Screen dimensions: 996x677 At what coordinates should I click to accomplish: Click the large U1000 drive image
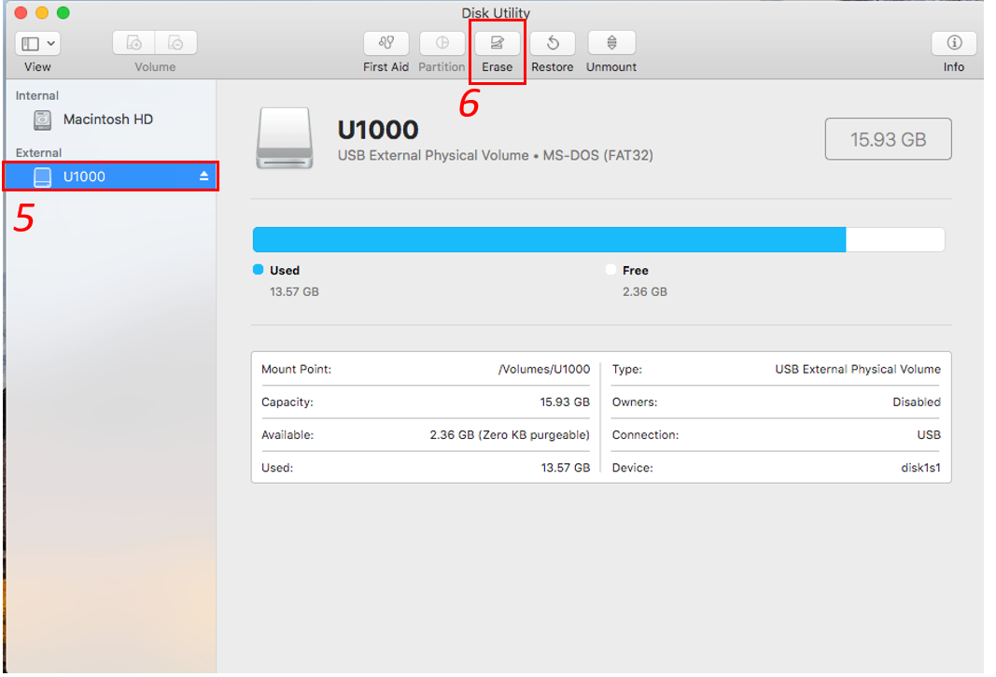click(284, 138)
